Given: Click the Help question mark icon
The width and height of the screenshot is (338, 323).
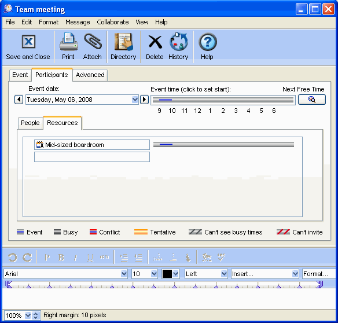Looking at the screenshot, I should (207, 42).
